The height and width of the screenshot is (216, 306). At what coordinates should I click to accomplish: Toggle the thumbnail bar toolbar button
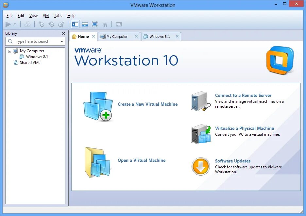[85, 24]
